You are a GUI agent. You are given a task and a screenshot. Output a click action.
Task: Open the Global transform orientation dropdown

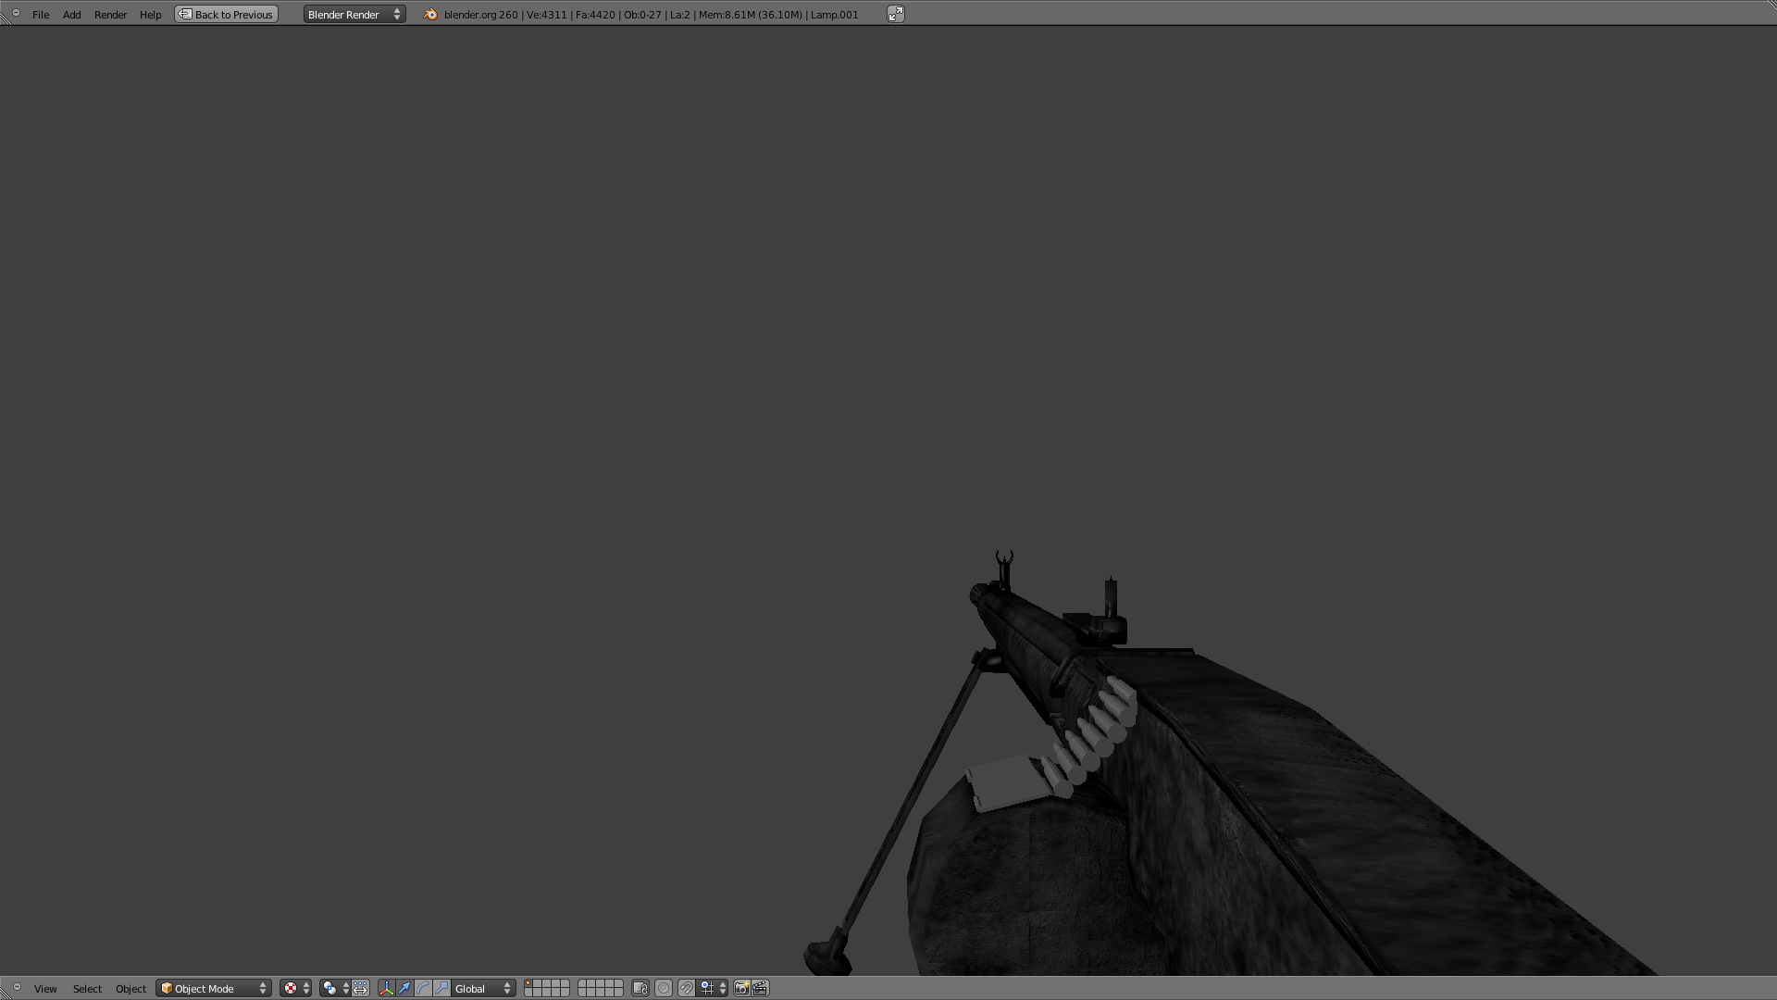coord(483,989)
